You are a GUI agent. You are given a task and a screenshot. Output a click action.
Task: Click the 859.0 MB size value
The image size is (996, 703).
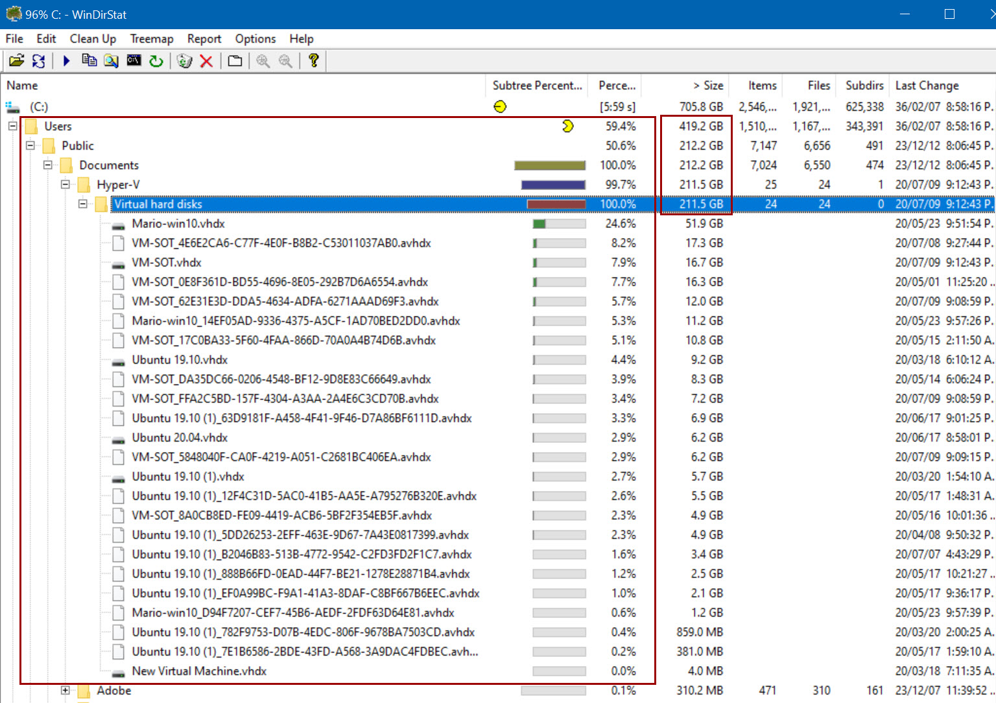click(700, 632)
